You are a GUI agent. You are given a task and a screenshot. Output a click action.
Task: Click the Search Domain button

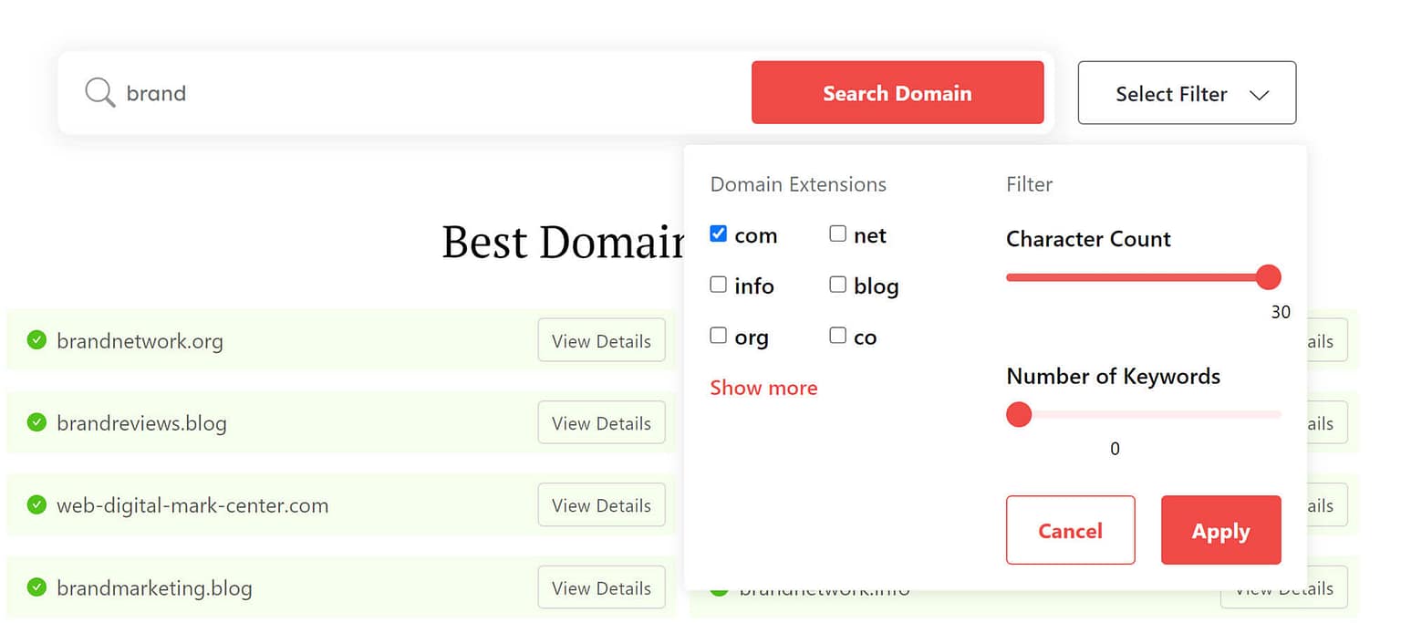[x=898, y=92]
